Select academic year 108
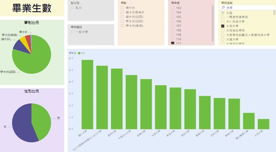The image size is (276, 152). 173,30
